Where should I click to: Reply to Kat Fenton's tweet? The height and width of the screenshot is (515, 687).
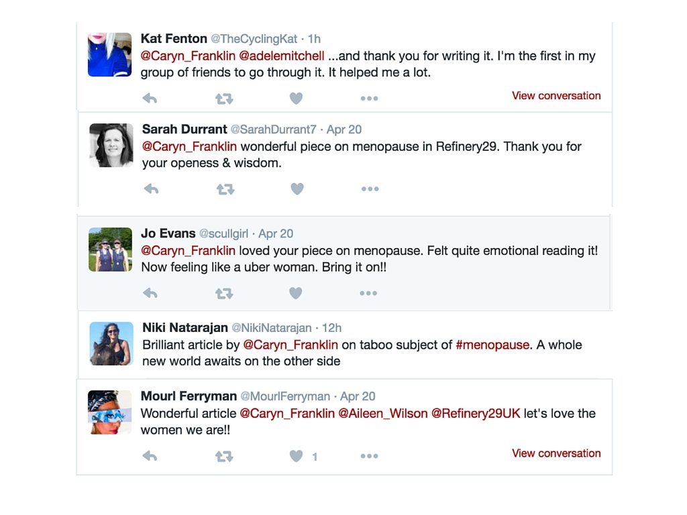tap(150, 99)
